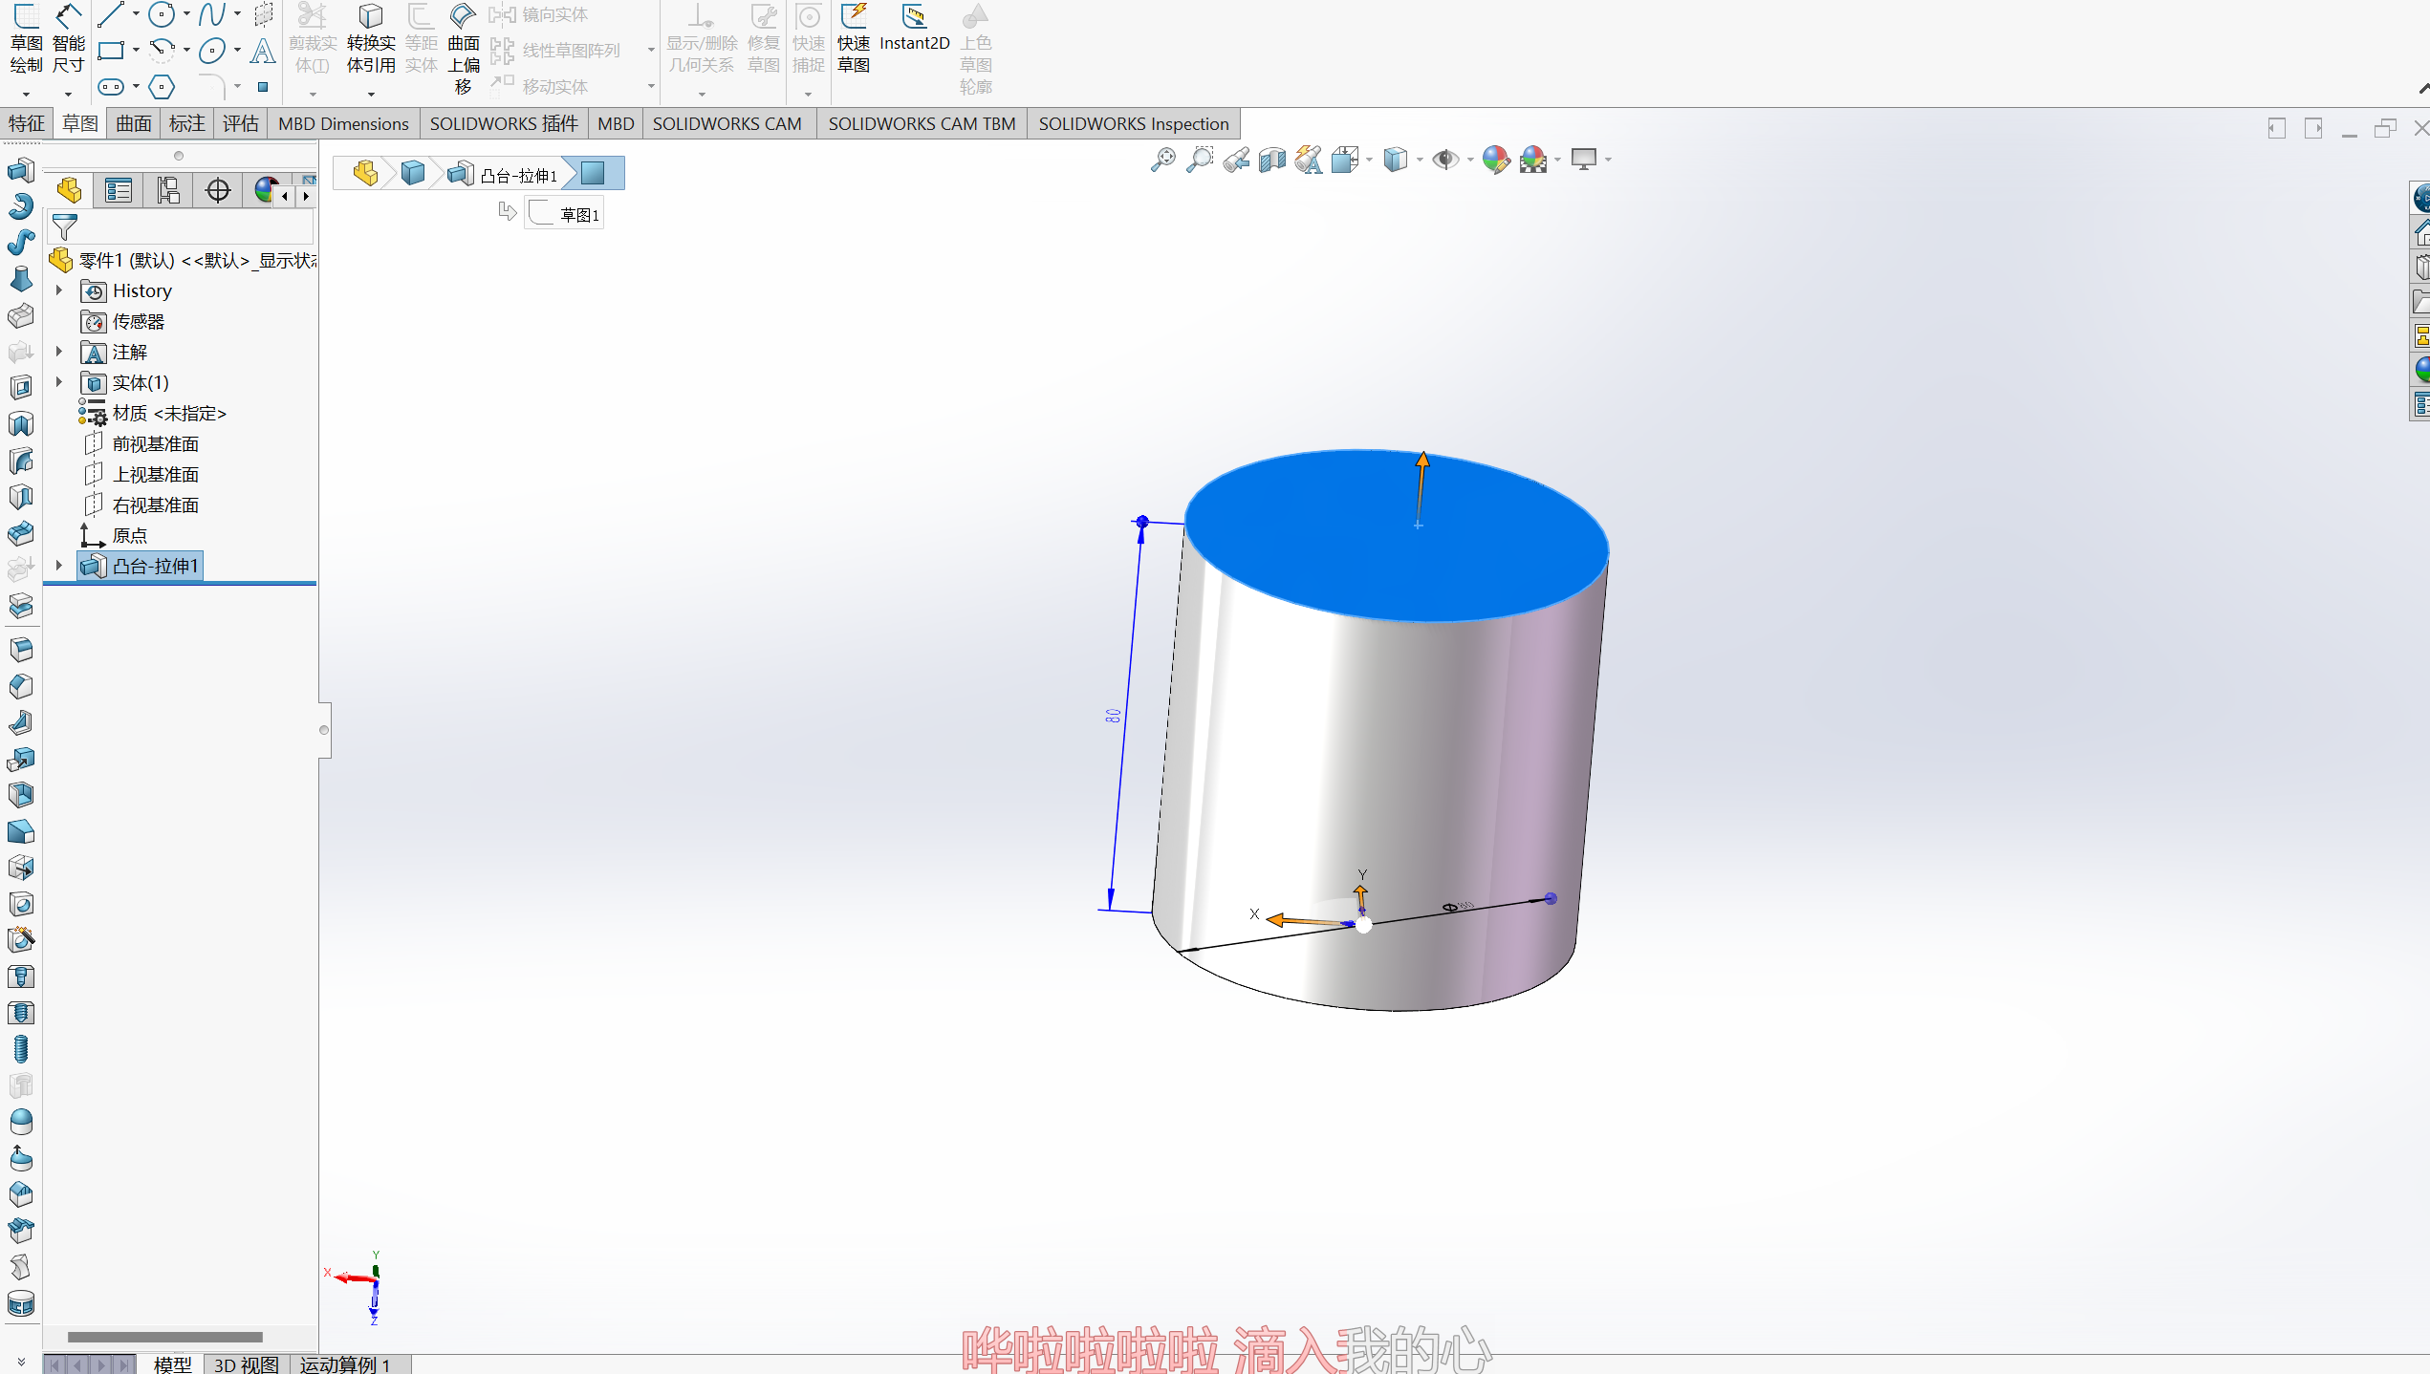Open the 运动算例 1 bottom tab
Image resolution: width=2430 pixels, height=1374 pixels.
pyautogui.click(x=345, y=1364)
